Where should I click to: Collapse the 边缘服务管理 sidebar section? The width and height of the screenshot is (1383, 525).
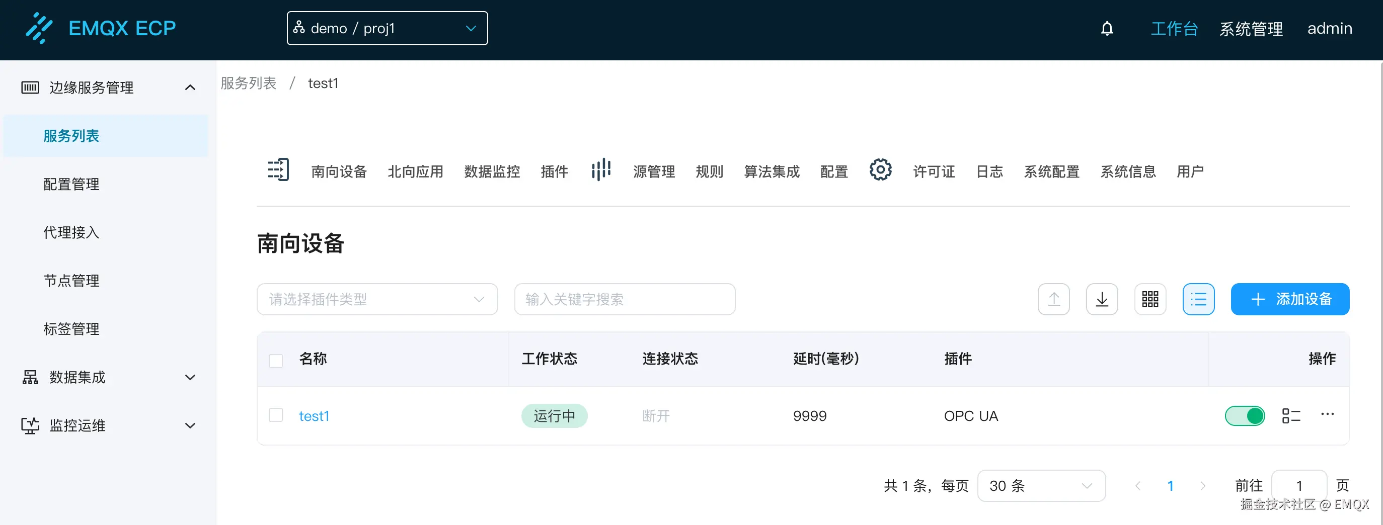(190, 87)
